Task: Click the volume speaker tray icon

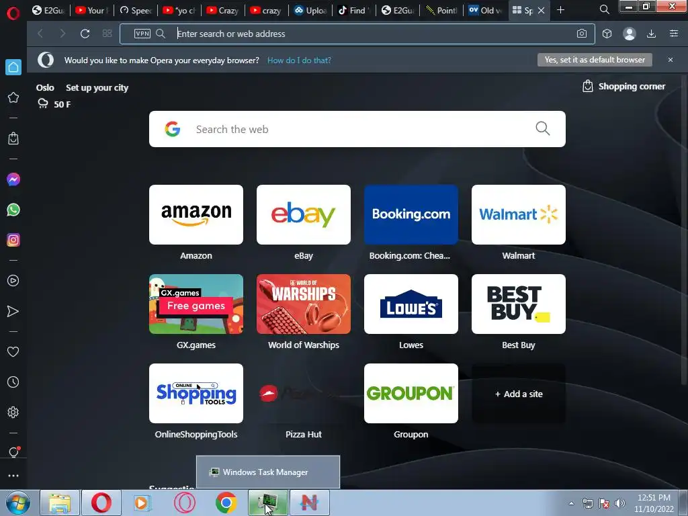Action: (620, 503)
